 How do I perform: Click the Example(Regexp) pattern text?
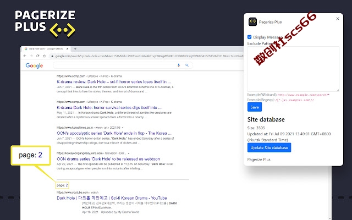[x=295, y=100]
